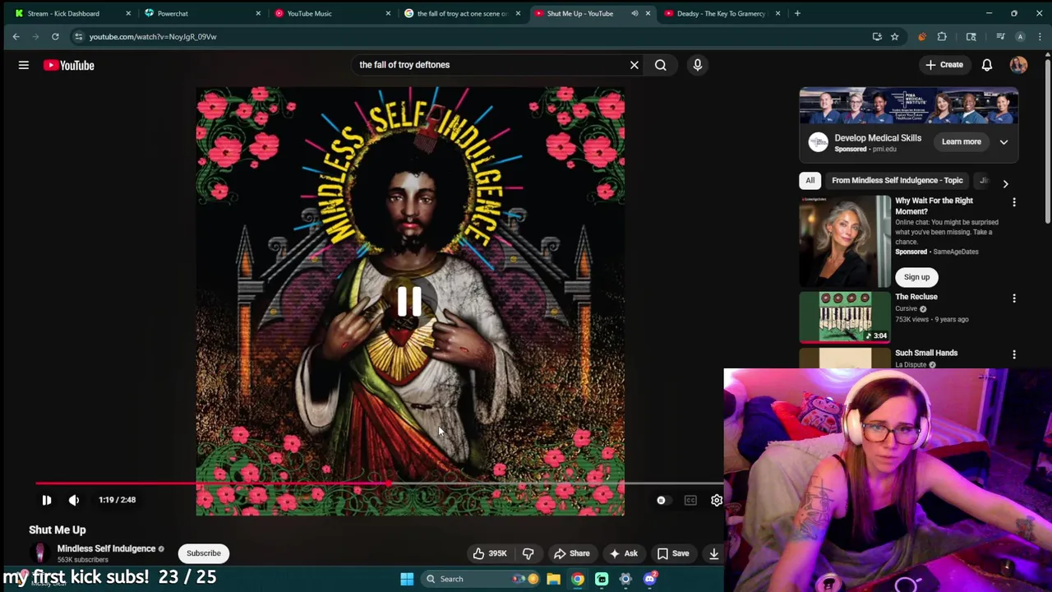Open the Chrome extensions puzzle icon
This screenshot has height=592, width=1052.
(x=942, y=36)
